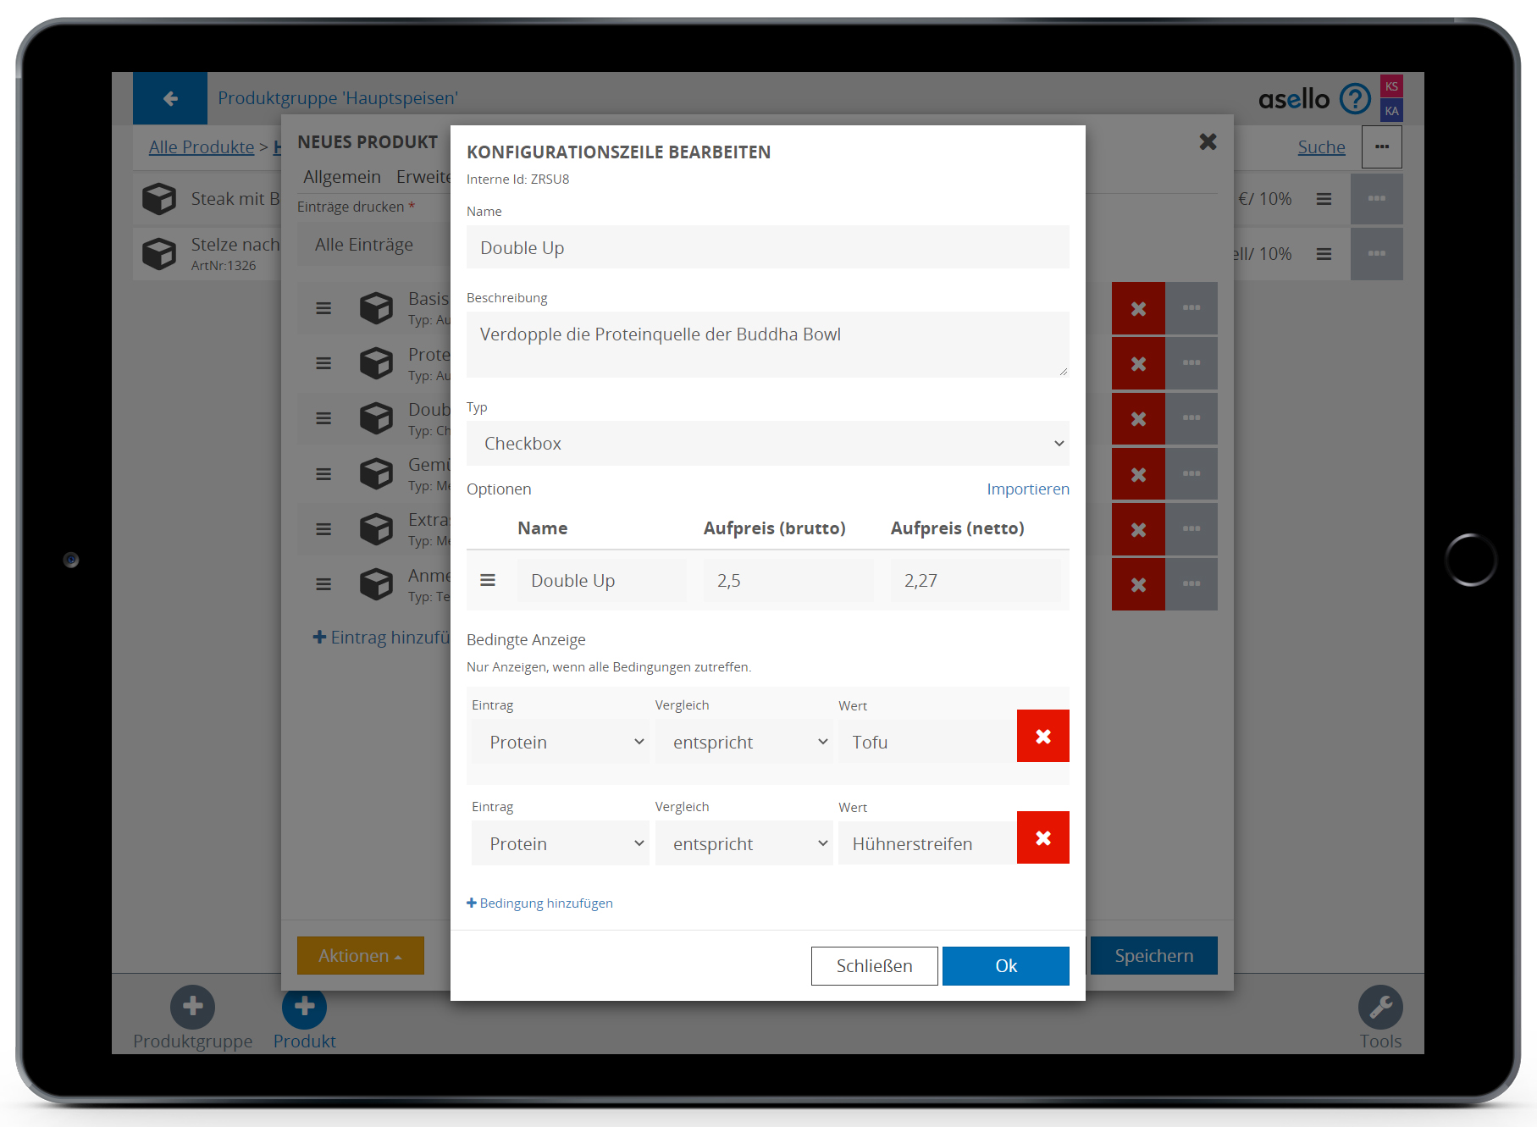Click Bedingung hinzufügen link

540,903
